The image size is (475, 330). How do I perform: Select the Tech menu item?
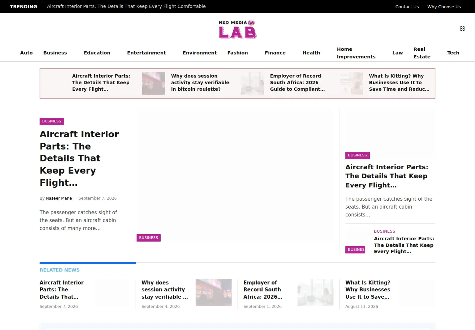pyautogui.click(x=453, y=53)
